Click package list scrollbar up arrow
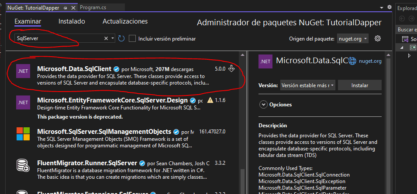 (242, 55)
